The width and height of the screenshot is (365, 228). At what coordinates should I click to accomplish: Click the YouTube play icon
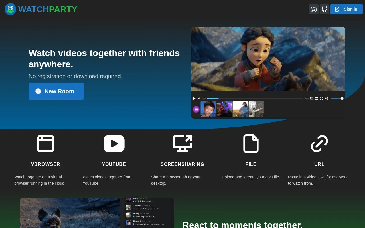click(114, 144)
